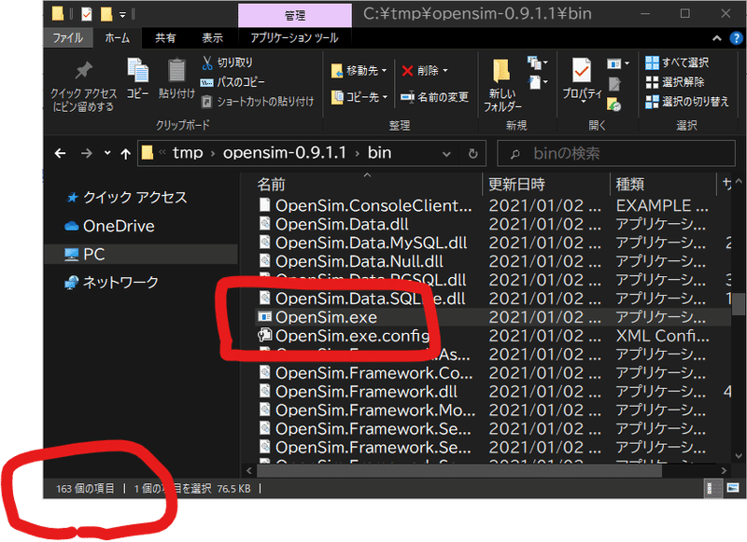Click Rename button in organize group

pyautogui.click(x=434, y=97)
